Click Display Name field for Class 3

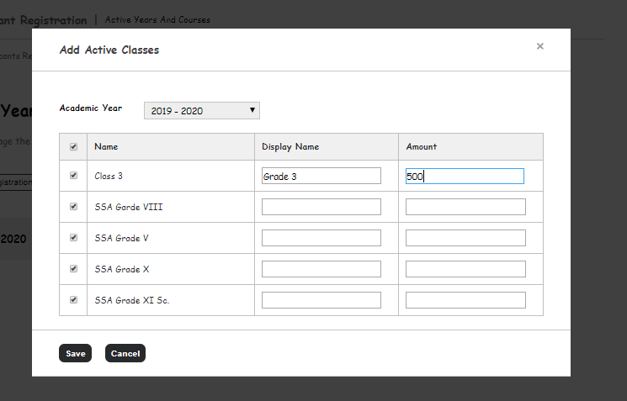(x=321, y=177)
